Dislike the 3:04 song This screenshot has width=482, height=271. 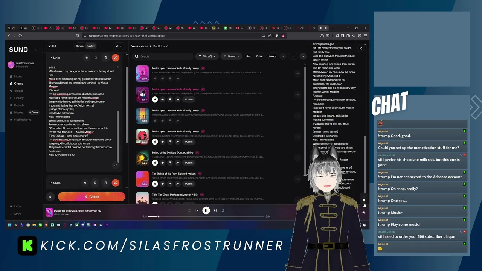[x=162, y=99]
